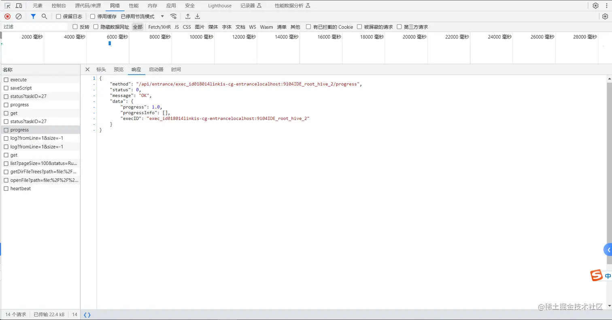Image resolution: width=612 pixels, height=320 pixels.
Task: Show the 标头 tab of the request
Action: [101, 69]
